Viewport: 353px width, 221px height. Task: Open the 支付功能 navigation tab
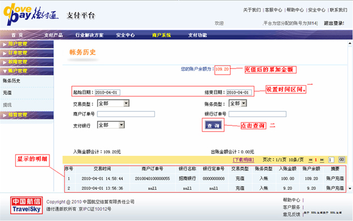[198, 35]
